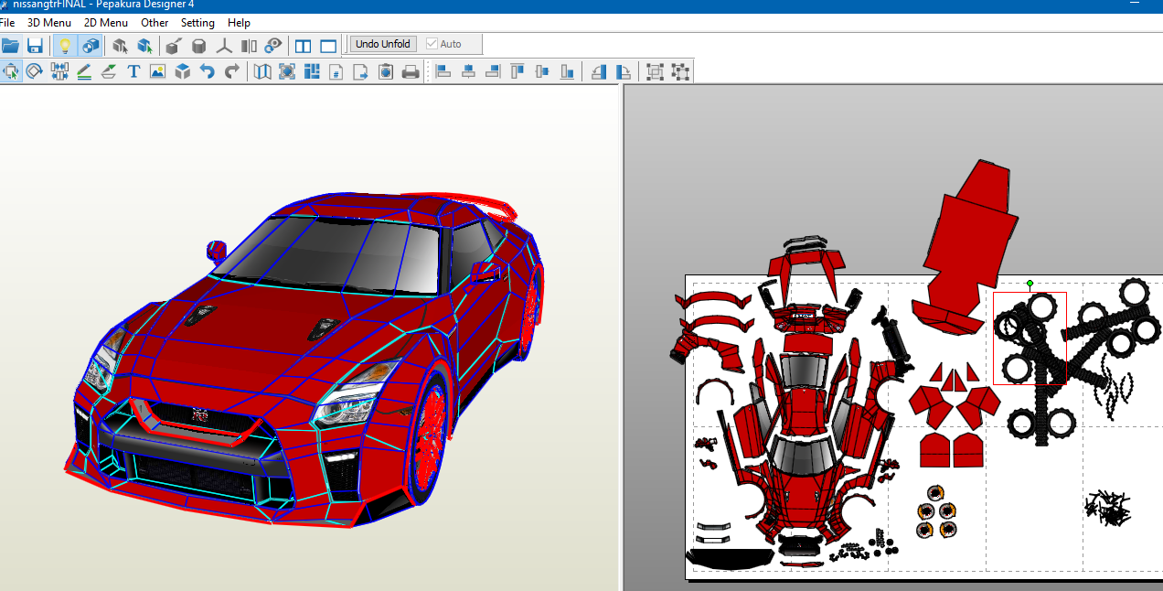The height and width of the screenshot is (591, 1163).
Task: Click the Print icon on the toolbar
Action: coord(410,71)
